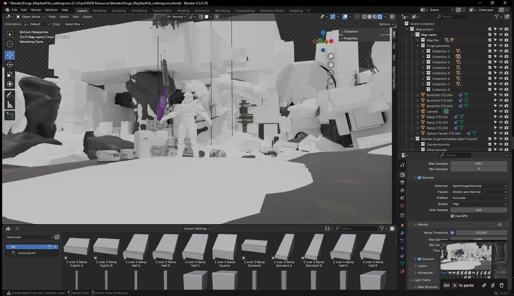
Task: Collapse Forge geometry collection
Action: click(x=418, y=46)
